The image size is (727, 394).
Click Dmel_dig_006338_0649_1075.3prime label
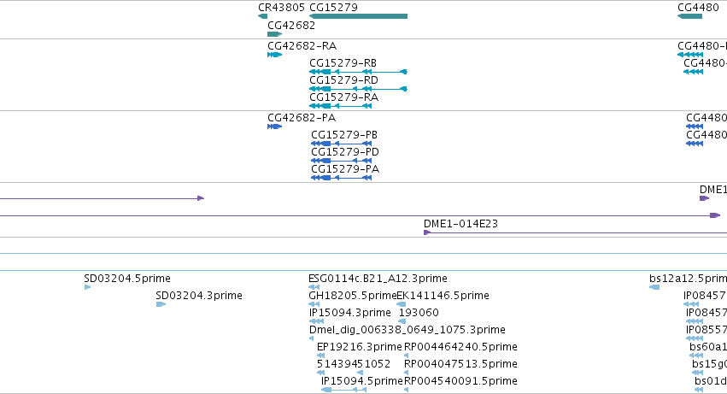click(407, 330)
